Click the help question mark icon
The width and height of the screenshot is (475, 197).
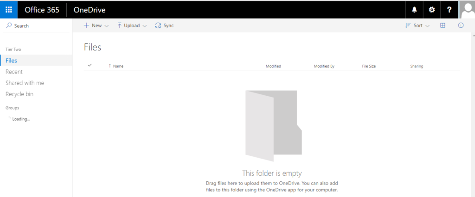click(449, 10)
